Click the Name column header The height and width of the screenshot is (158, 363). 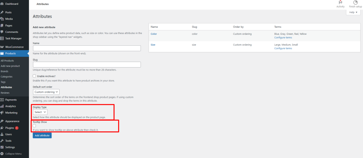(x=154, y=27)
